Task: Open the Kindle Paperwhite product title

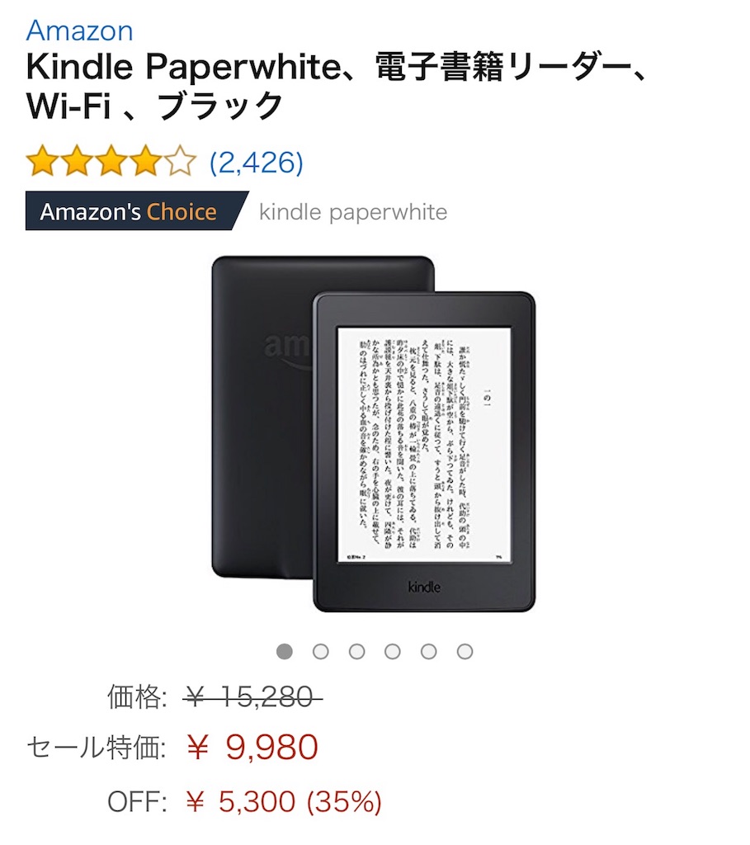Action: (337, 86)
